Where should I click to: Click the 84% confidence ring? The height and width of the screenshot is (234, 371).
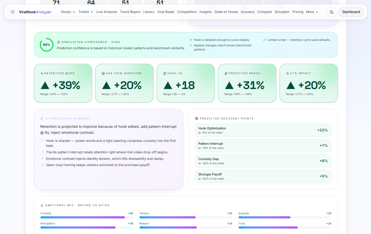(47, 45)
